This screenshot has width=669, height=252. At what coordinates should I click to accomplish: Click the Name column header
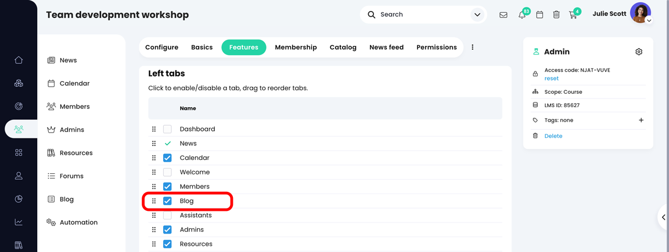tap(188, 108)
